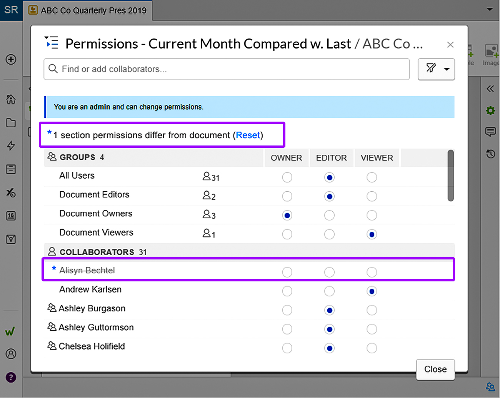Select Owner radio for Andrew Karlsen
The height and width of the screenshot is (398, 500).
point(287,291)
